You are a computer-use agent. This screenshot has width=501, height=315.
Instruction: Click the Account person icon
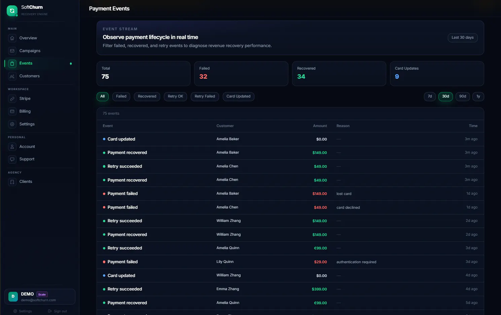[x=12, y=147]
